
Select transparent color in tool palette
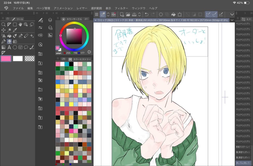(x=30, y=59)
